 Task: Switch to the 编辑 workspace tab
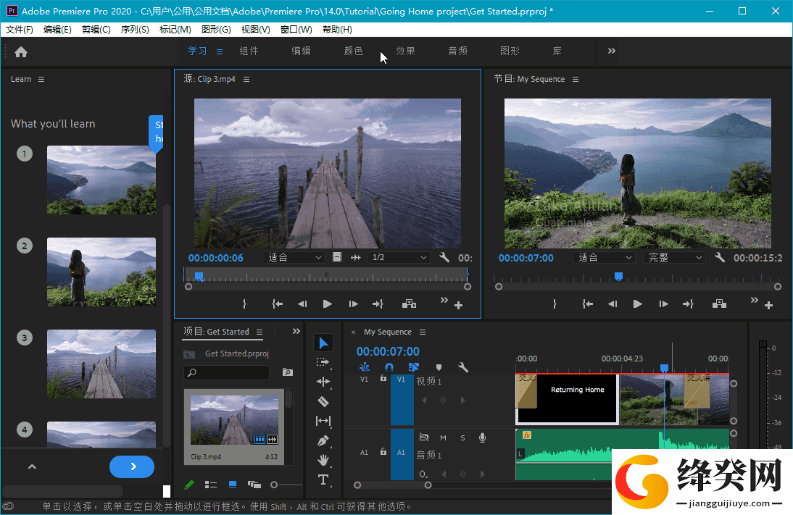click(x=301, y=51)
